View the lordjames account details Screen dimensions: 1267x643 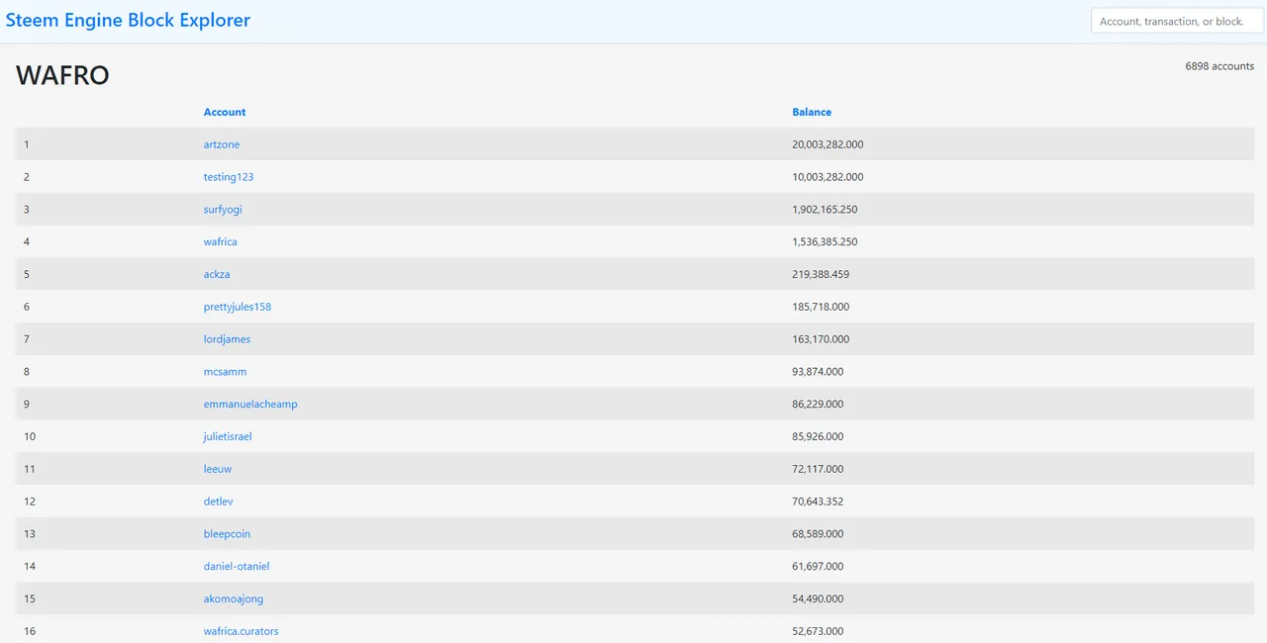227,339
